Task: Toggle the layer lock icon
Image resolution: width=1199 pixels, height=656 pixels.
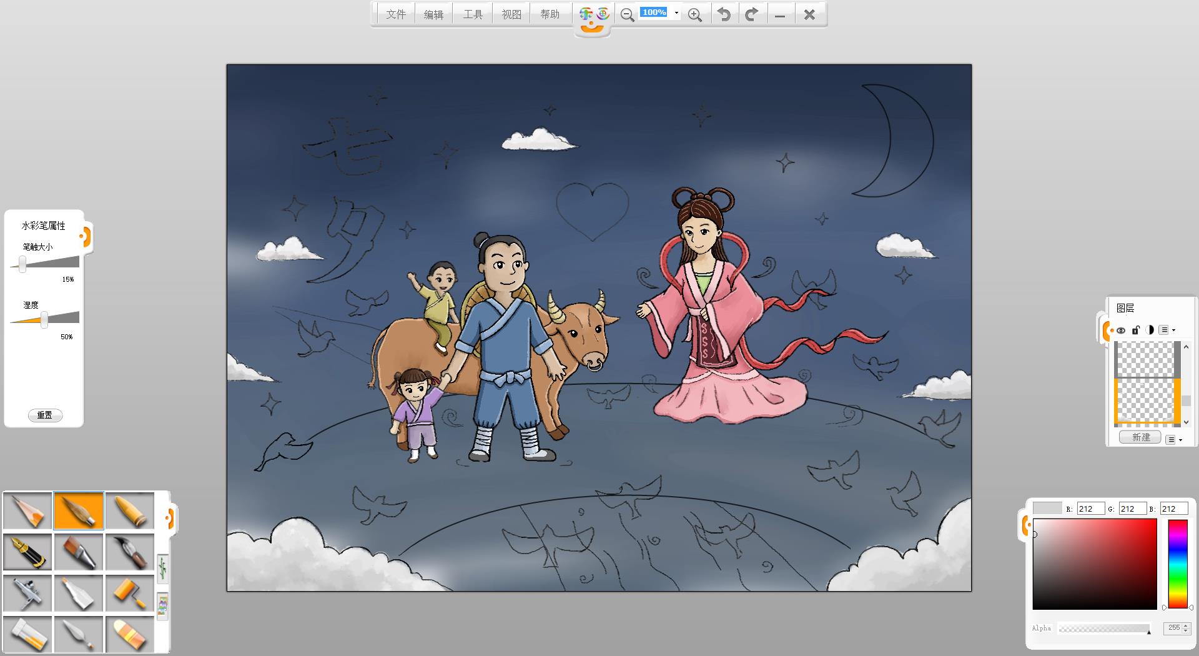Action: (1136, 330)
